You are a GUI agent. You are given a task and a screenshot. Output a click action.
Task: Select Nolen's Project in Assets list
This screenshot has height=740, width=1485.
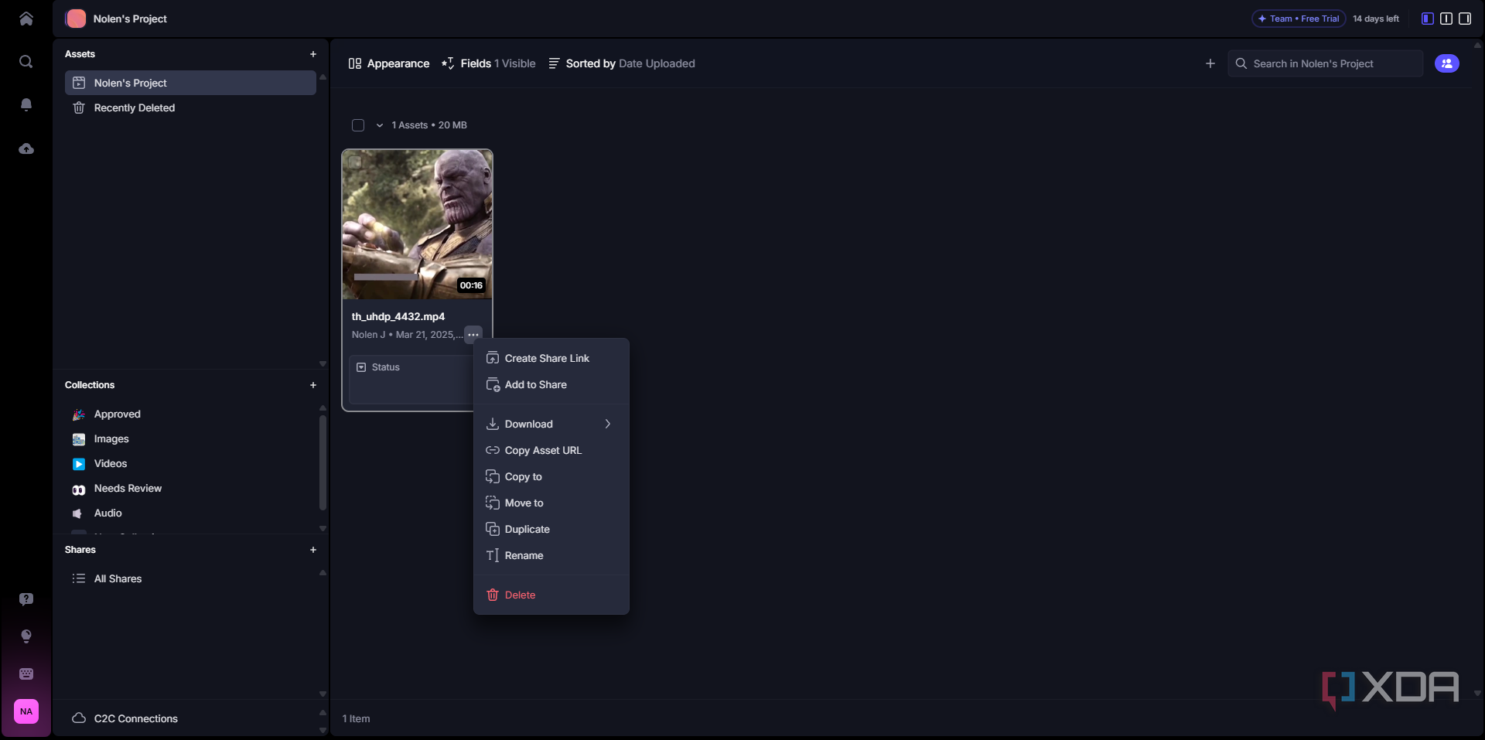coord(190,83)
